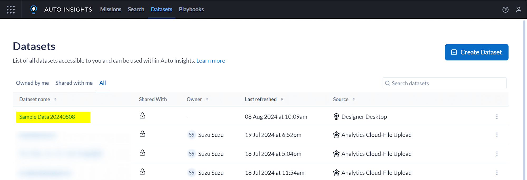Screen dimensions: 527x180
Task: Click lock icon in 19 Jul 2024 row
Action: coord(142,134)
